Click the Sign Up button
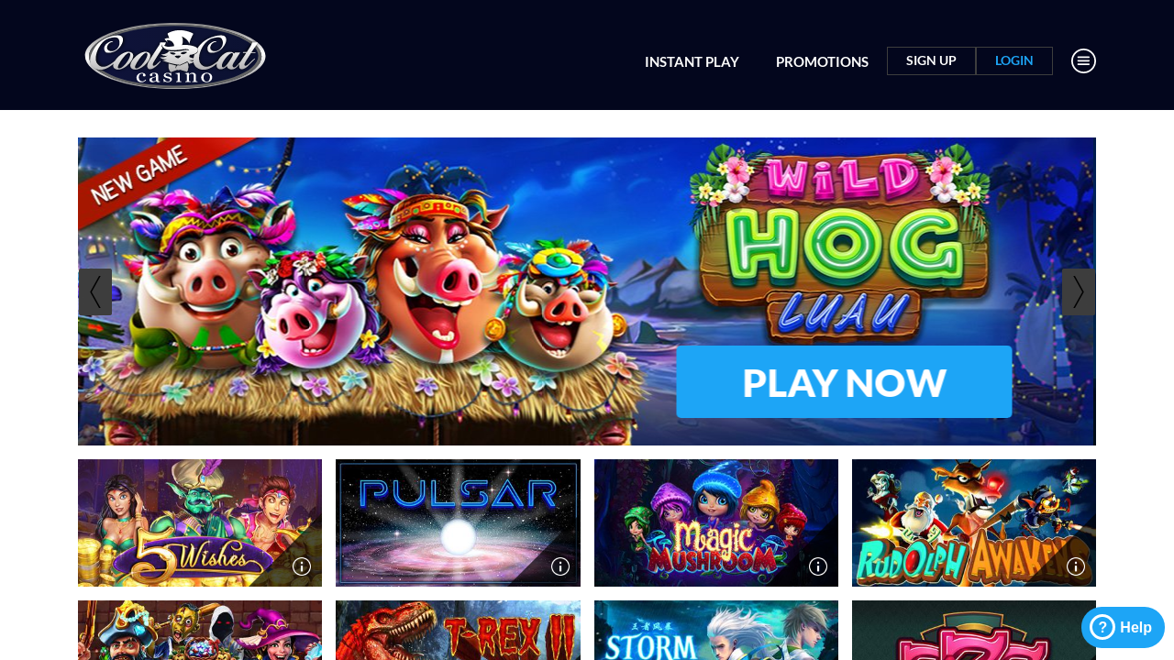This screenshot has width=1174, height=660. [x=931, y=60]
